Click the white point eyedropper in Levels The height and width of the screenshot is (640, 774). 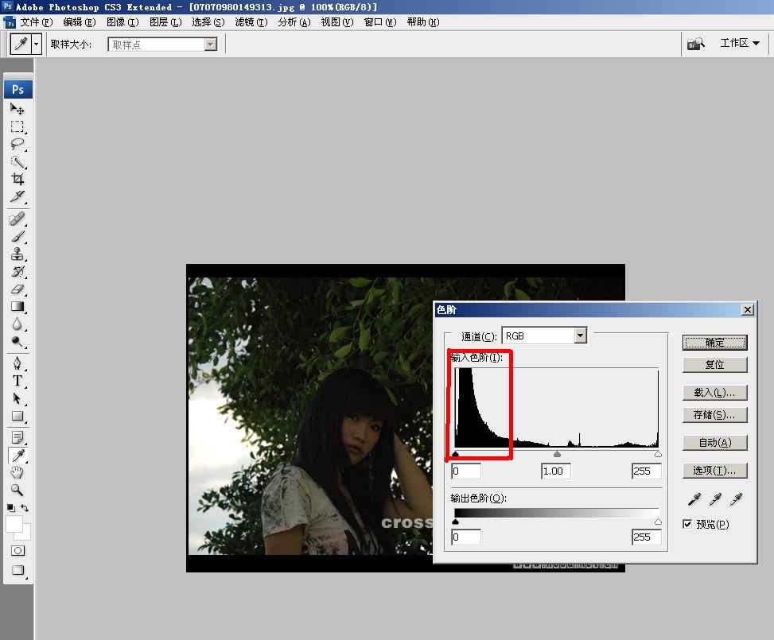736,499
